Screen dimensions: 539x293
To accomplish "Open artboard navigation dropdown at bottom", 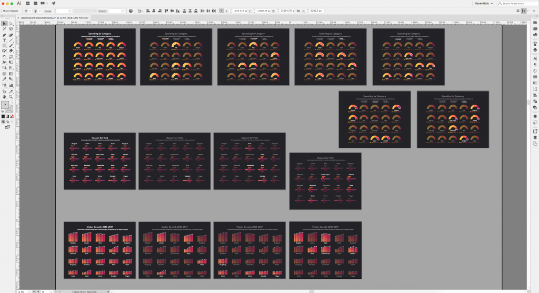I will [x=51, y=291].
